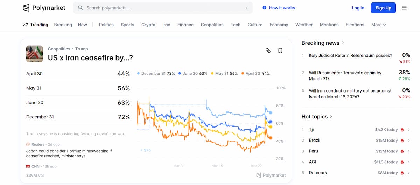Click the December 31 light-blue legend dot
The image size is (420, 185).
click(139, 74)
